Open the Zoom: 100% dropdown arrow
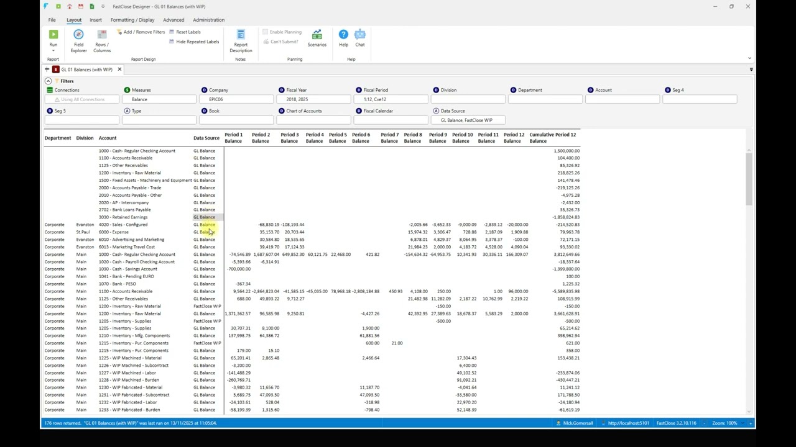Image resolution: width=796 pixels, height=447 pixels. pos(743,423)
